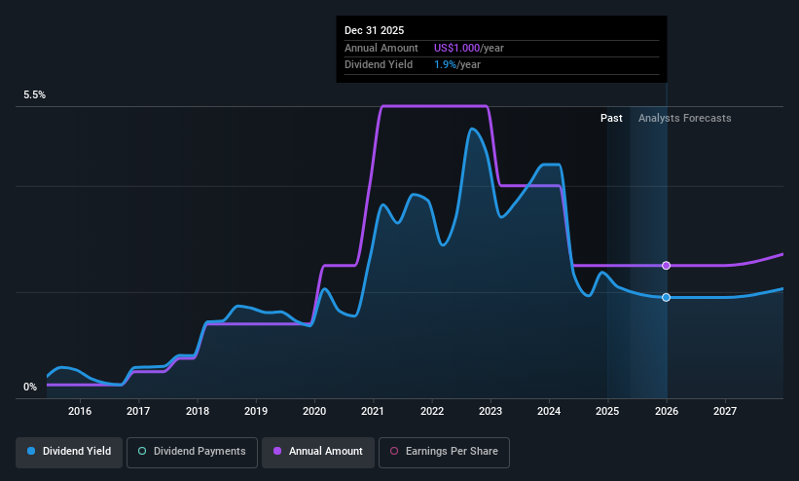Select the blue Dividend Yield marker at 2026
Image resolution: width=799 pixels, height=481 pixels.
tap(666, 297)
